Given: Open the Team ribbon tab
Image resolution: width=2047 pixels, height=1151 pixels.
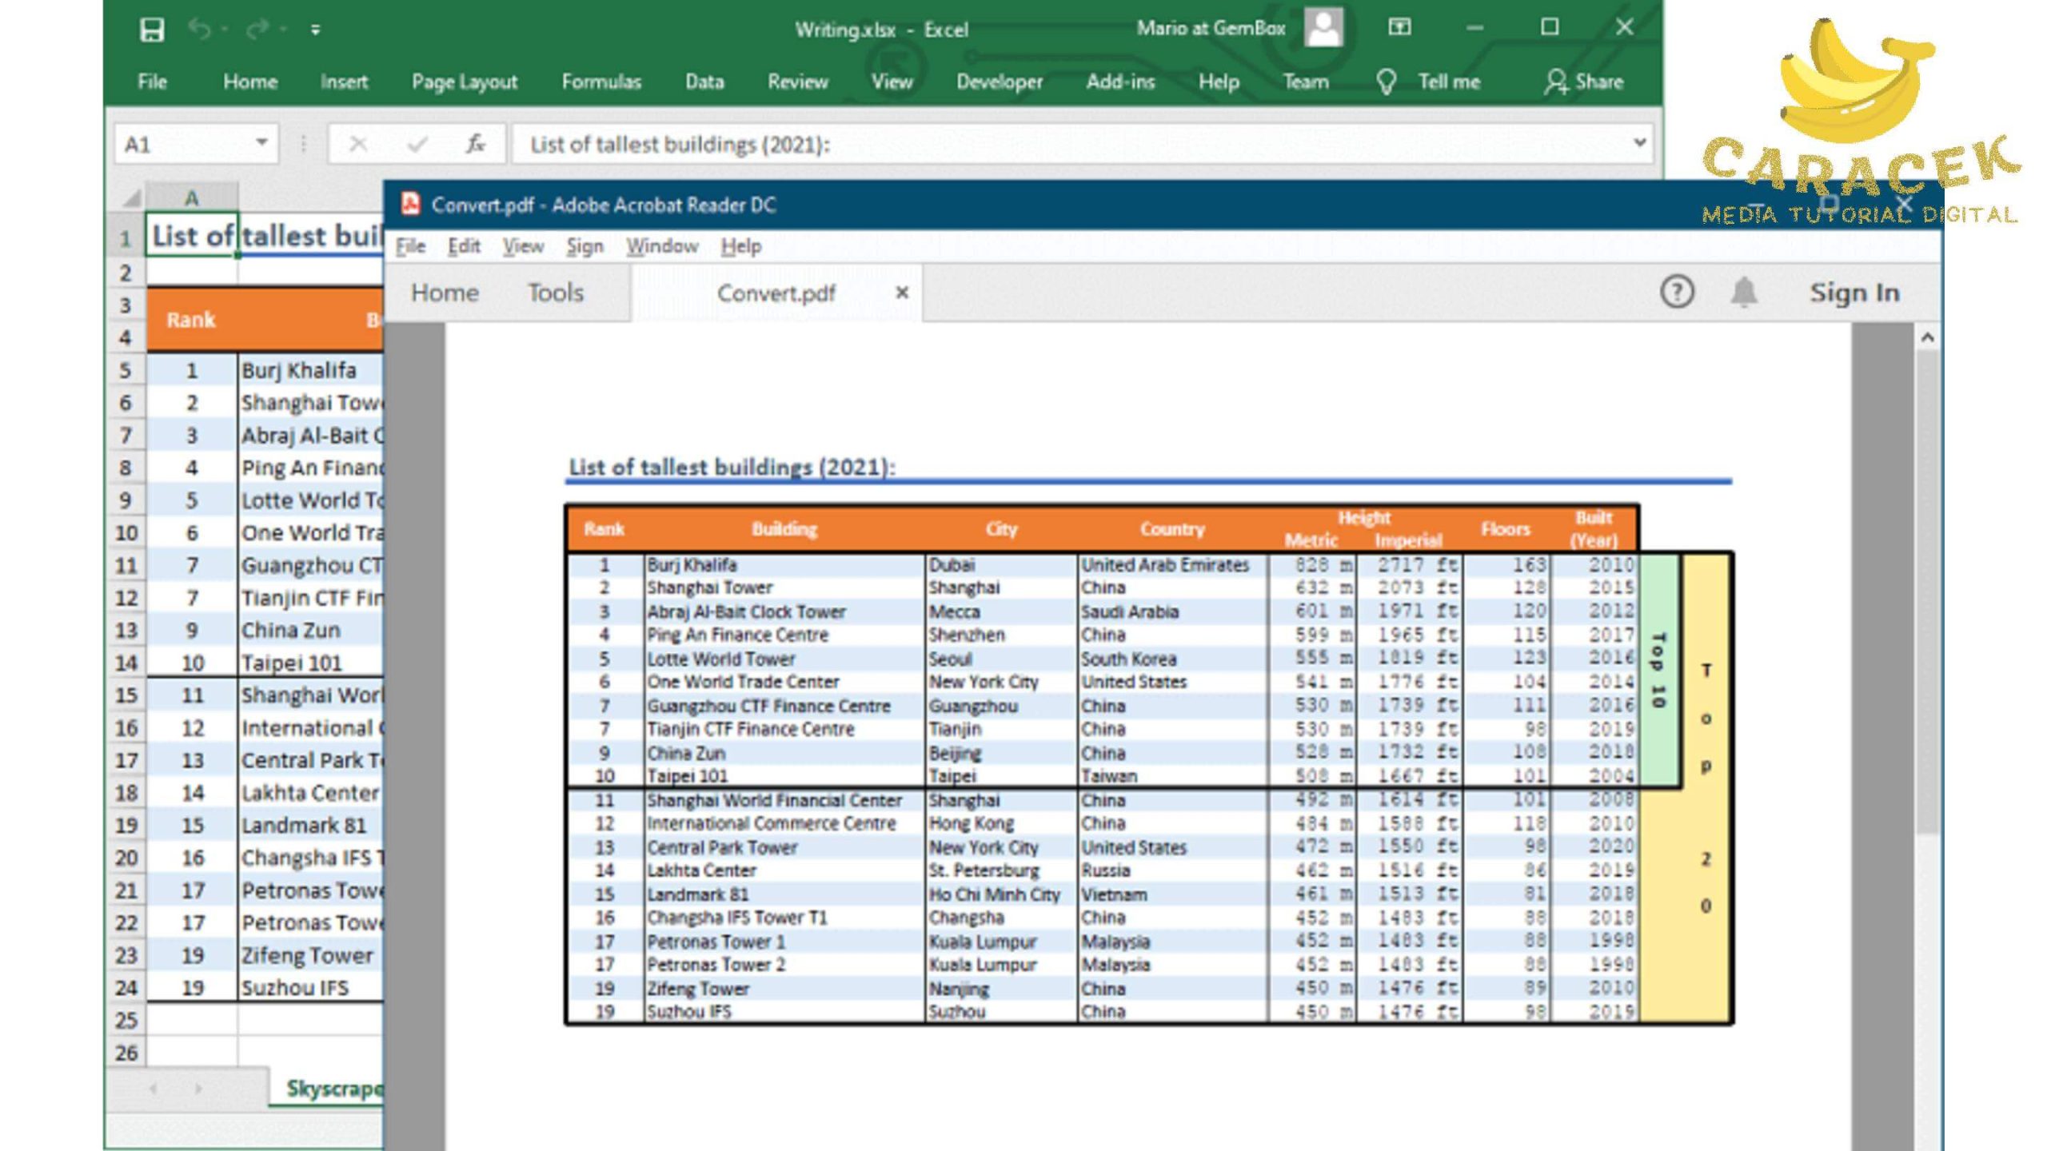Looking at the screenshot, I should (1306, 82).
